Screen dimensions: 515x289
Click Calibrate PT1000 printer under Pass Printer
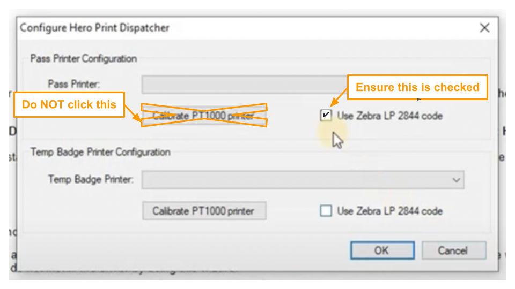(204, 116)
